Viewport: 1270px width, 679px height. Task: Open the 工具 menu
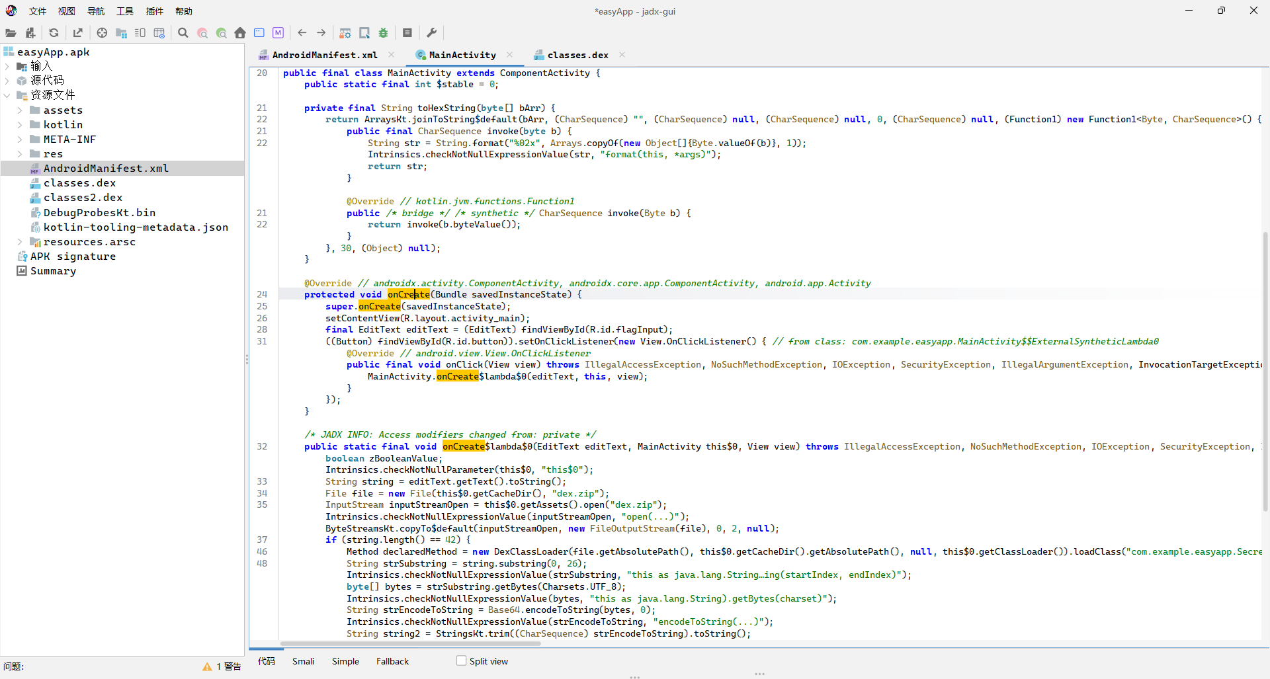click(x=124, y=11)
